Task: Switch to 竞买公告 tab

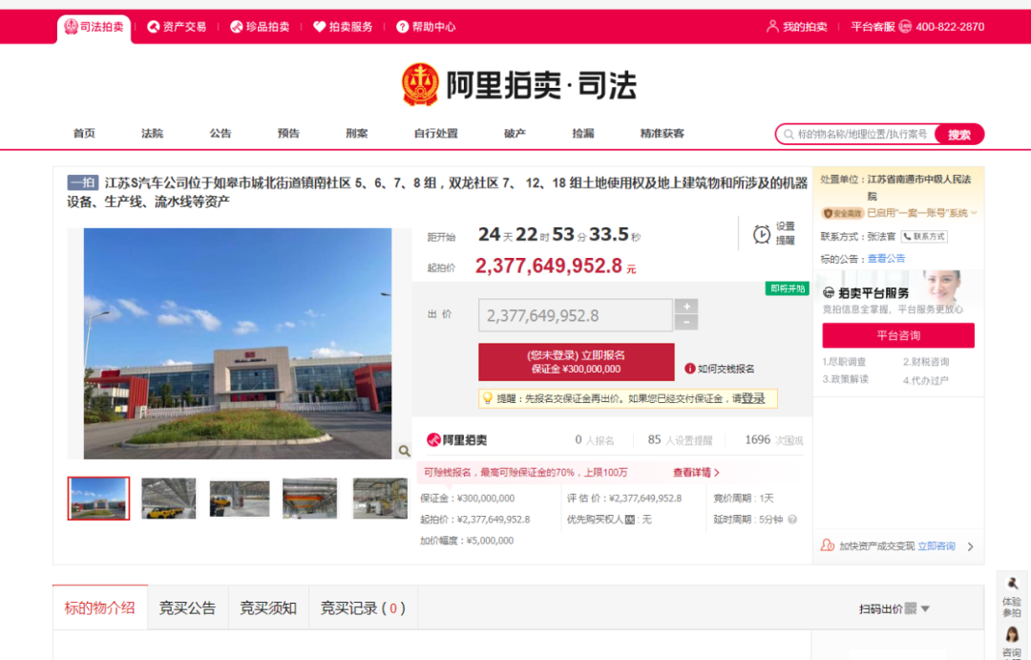Action: tap(187, 608)
